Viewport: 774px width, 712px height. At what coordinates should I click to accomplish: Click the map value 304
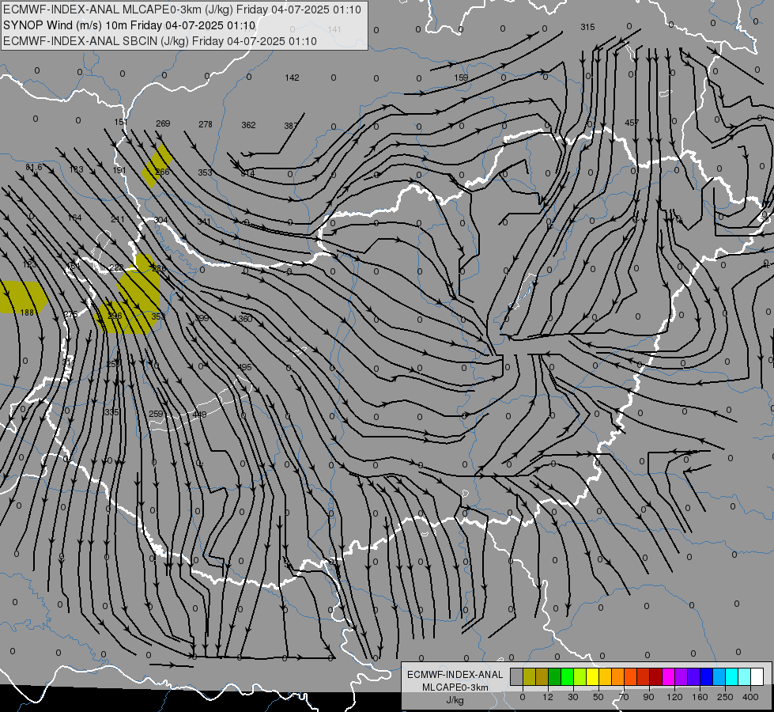(x=161, y=221)
